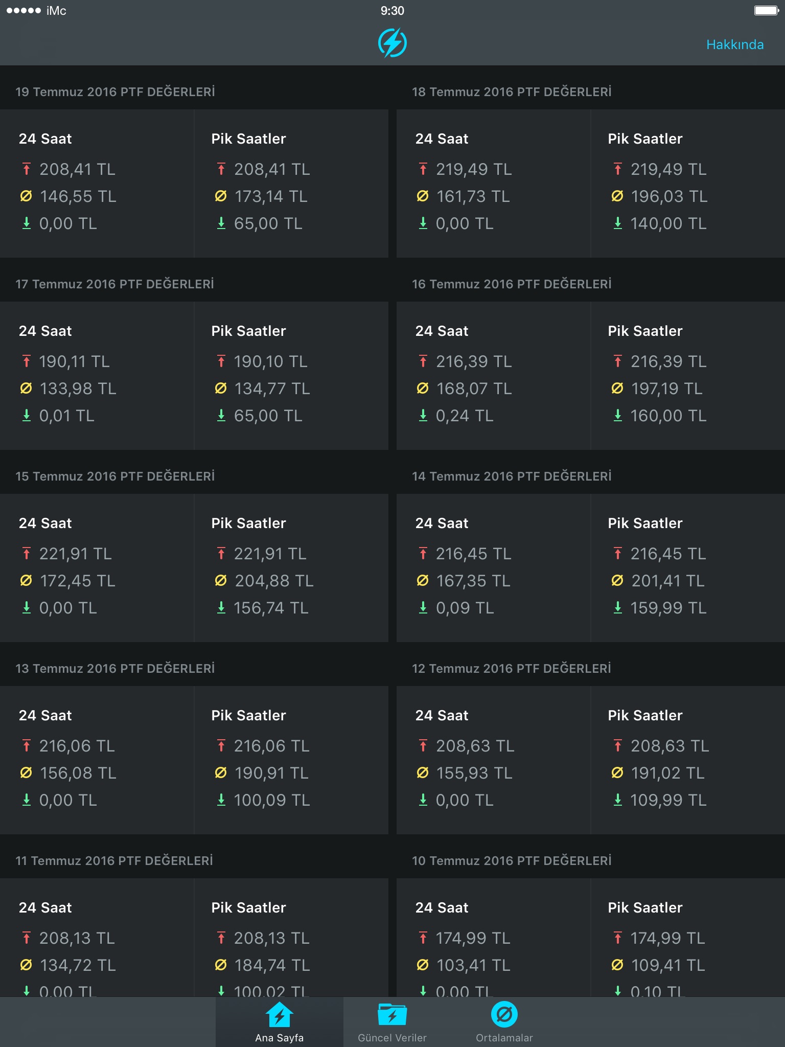Click the red max arrow beside 221,91 TL
Image resolution: width=785 pixels, height=1047 pixels.
[27, 554]
